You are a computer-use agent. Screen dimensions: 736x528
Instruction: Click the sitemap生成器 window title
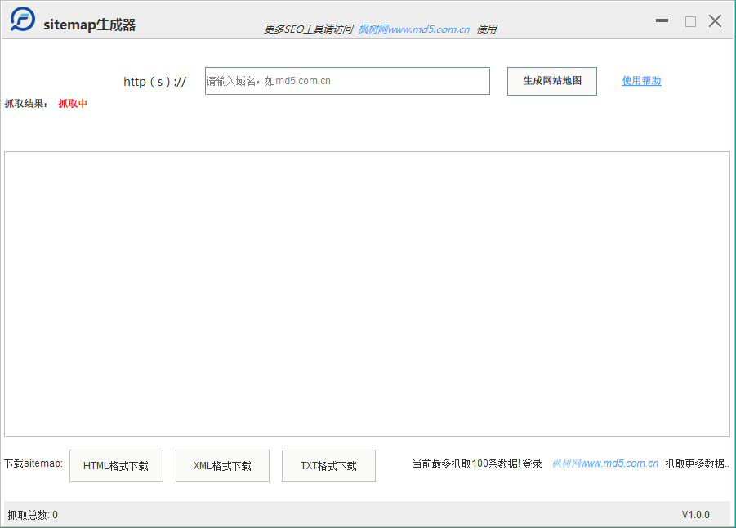tap(89, 25)
